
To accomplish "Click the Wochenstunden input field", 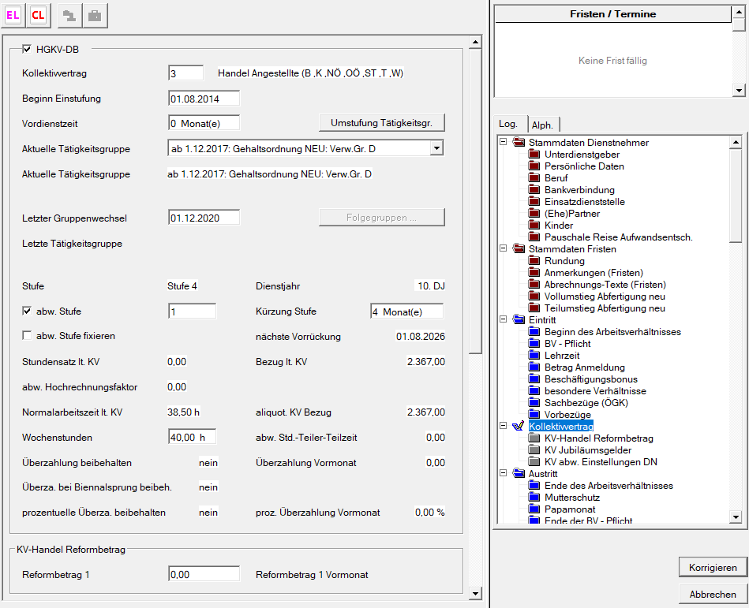I will coord(192,437).
